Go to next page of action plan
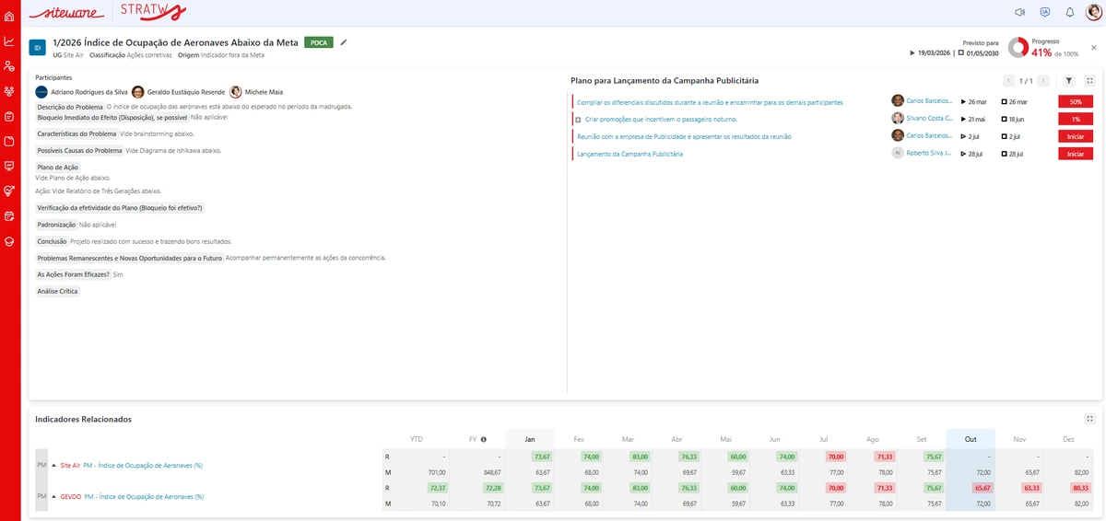The width and height of the screenshot is (1106, 521). [x=1043, y=81]
